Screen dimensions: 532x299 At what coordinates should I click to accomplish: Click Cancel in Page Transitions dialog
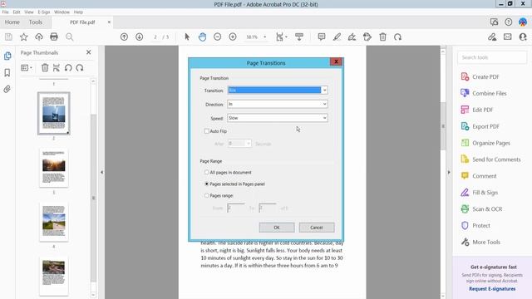pyautogui.click(x=317, y=228)
